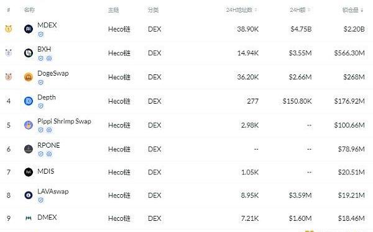Image resolution: width=373 pixels, height=232 pixels.
Task: Click the MDEX project logo icon
Action: pyautogui.click(x=29, y=29)
